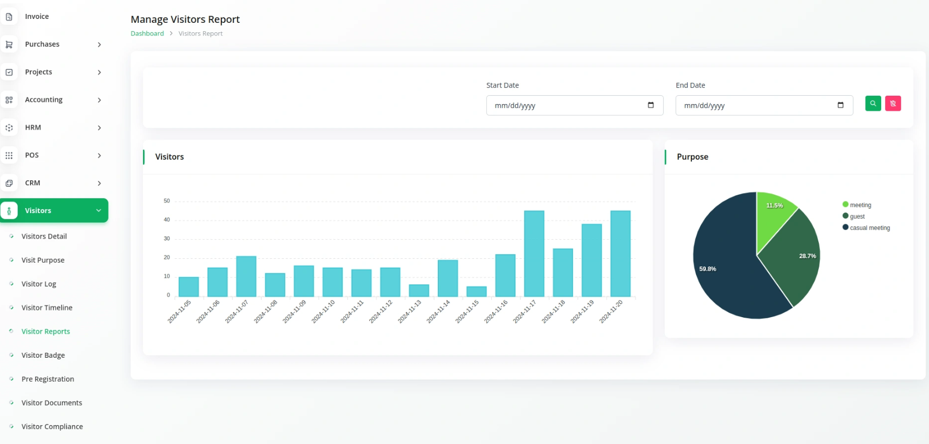The height and width of the screenshot is (444, 929).
Task: Open Visitor Compliance page
Action: pyautogui.click(x=52, y=427)
